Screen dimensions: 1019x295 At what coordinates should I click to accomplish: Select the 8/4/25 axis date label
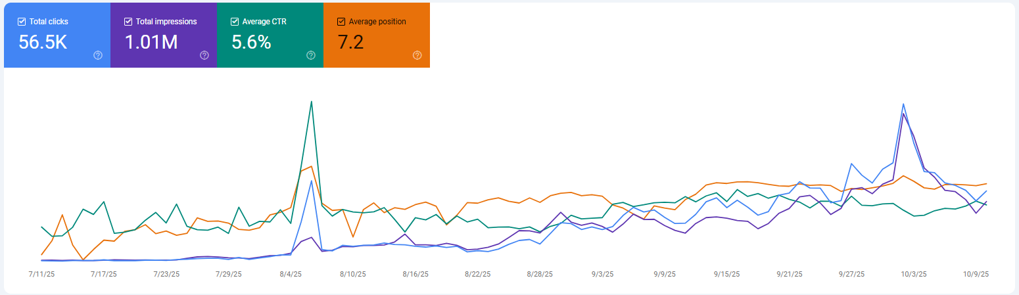coord(291,274)
